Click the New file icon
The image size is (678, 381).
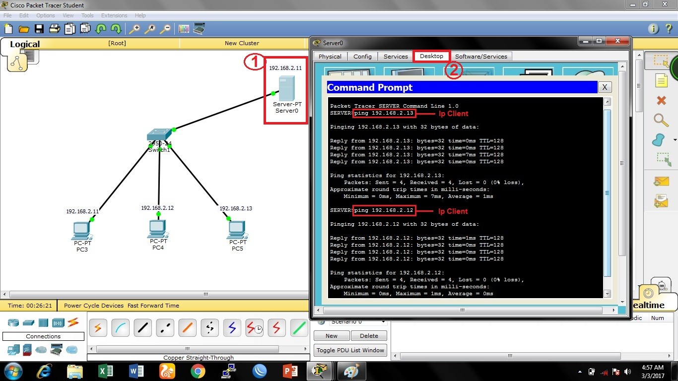(x=8, y=29)
